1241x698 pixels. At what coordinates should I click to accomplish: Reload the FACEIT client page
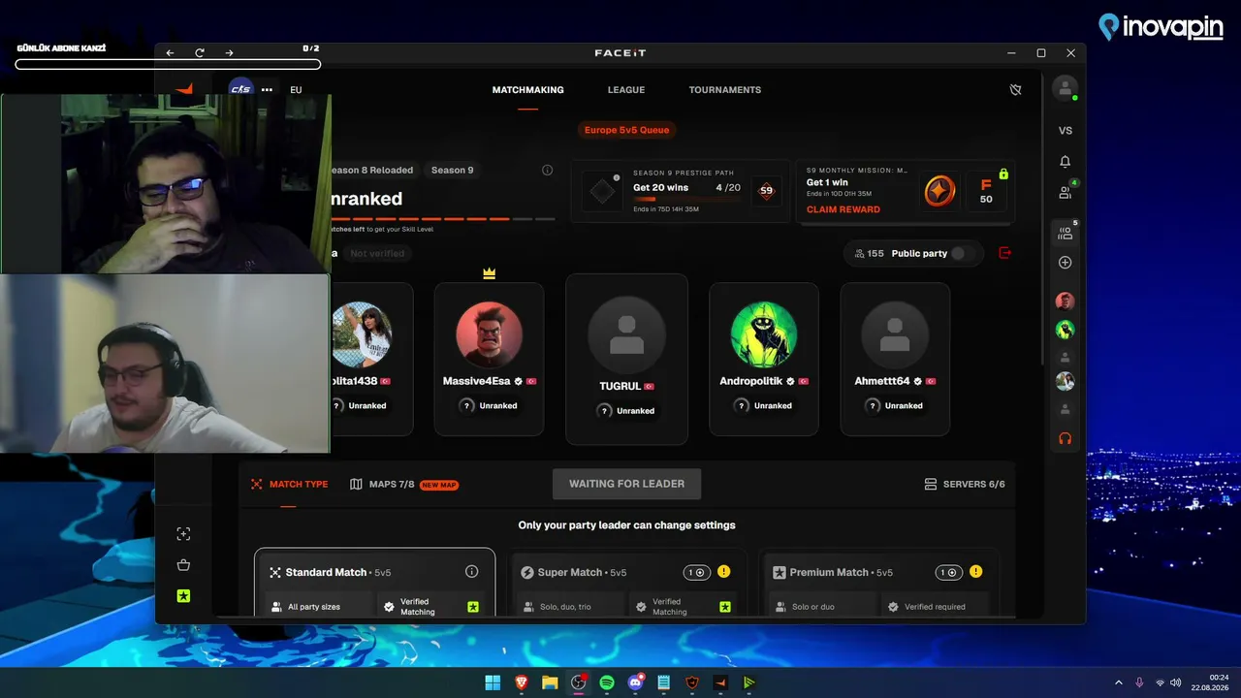[x=200, y=53]
